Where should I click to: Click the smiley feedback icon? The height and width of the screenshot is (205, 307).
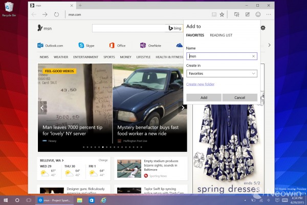[258, 14]
